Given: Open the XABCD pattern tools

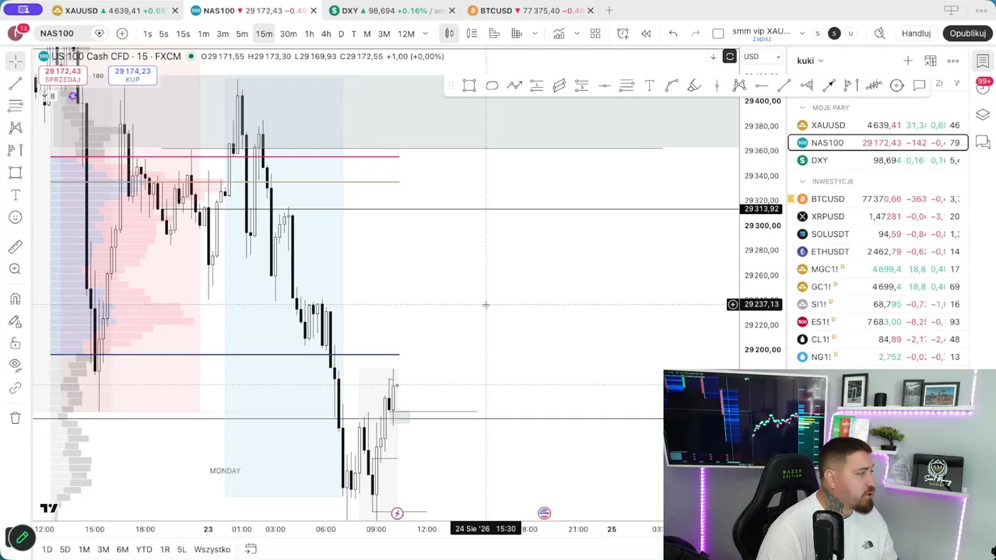Looking at the screenshot, I should 16,128.
